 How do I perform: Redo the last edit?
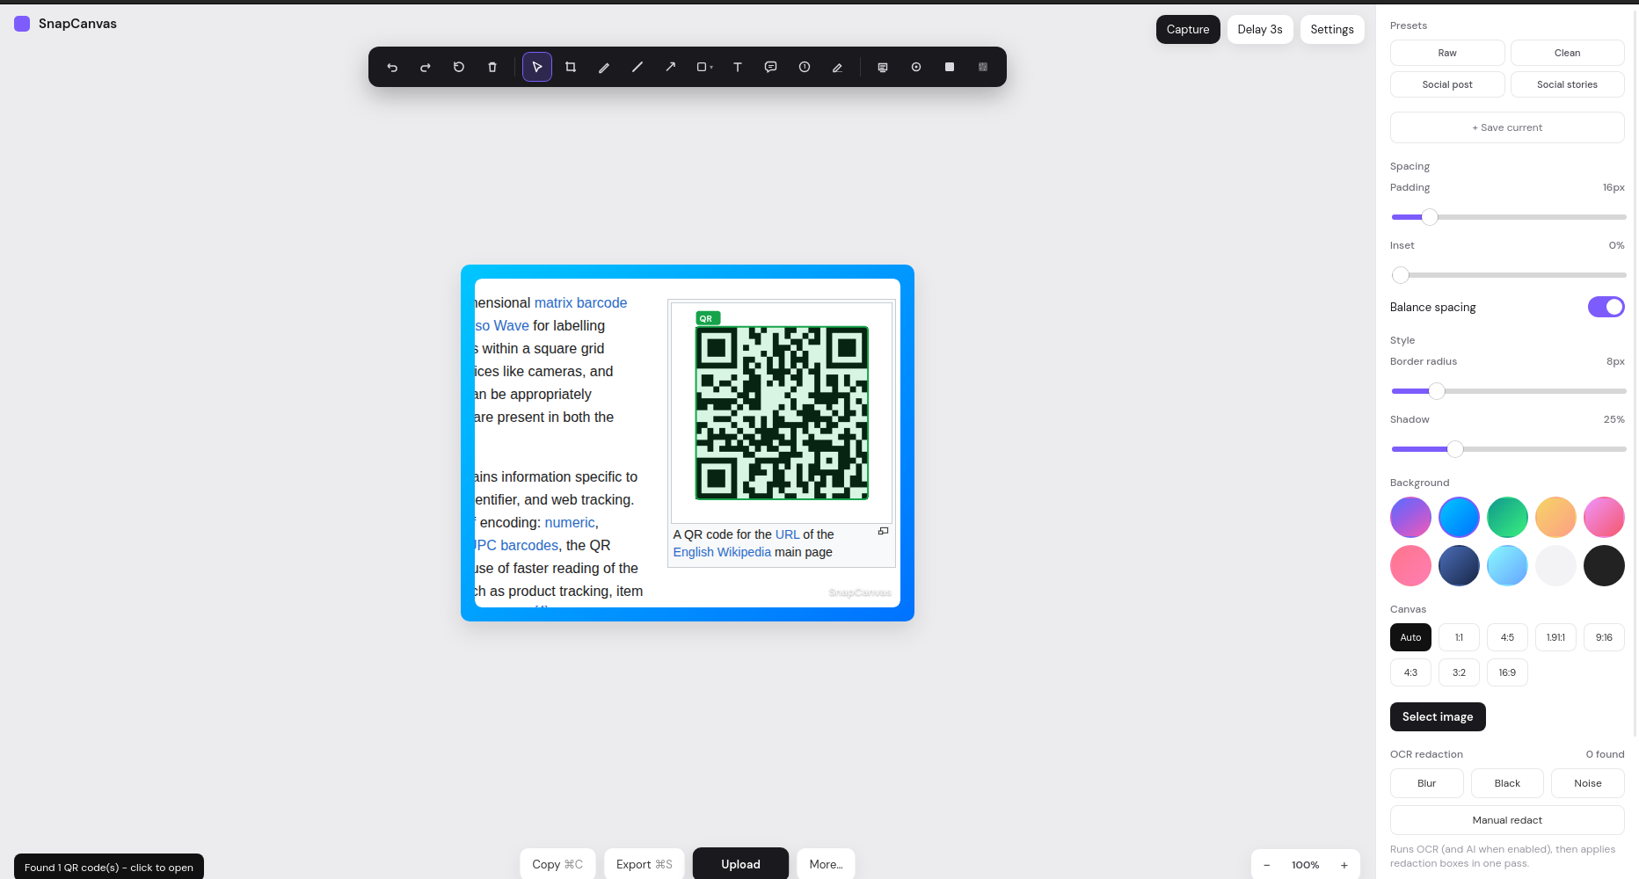pyautogui.click(x=426, y=67)
